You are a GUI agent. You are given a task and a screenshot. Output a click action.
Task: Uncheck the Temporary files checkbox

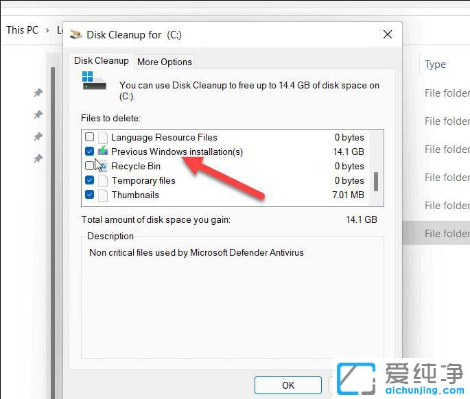(89, 180)
